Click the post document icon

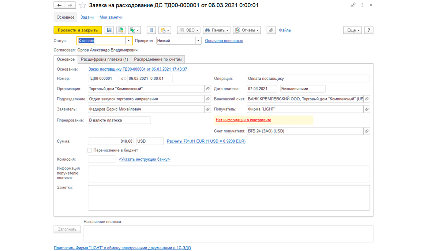pyautogui.click(x=121, y=30)
